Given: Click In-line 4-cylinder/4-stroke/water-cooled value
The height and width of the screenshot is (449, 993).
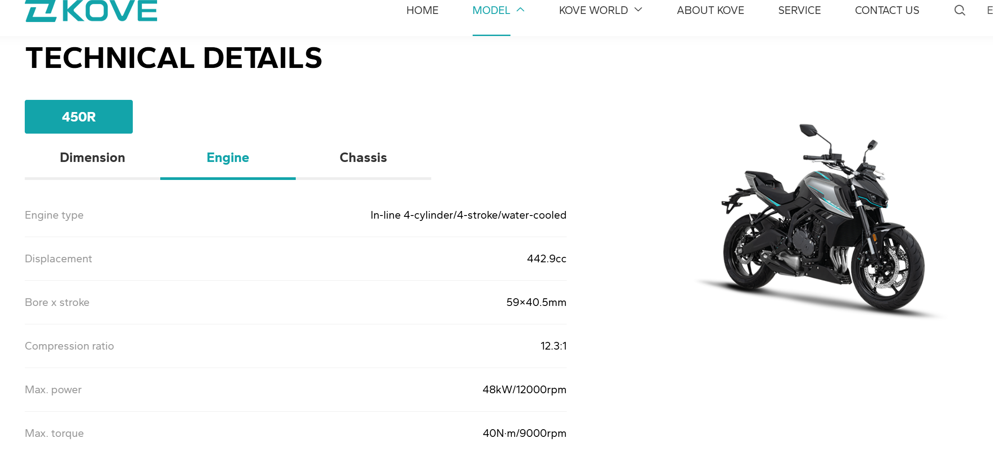Looking at the screenshot, I should pos(468,215).
